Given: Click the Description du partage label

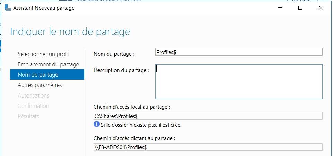Looking at the screenshot, I should [x=121, y=70].
